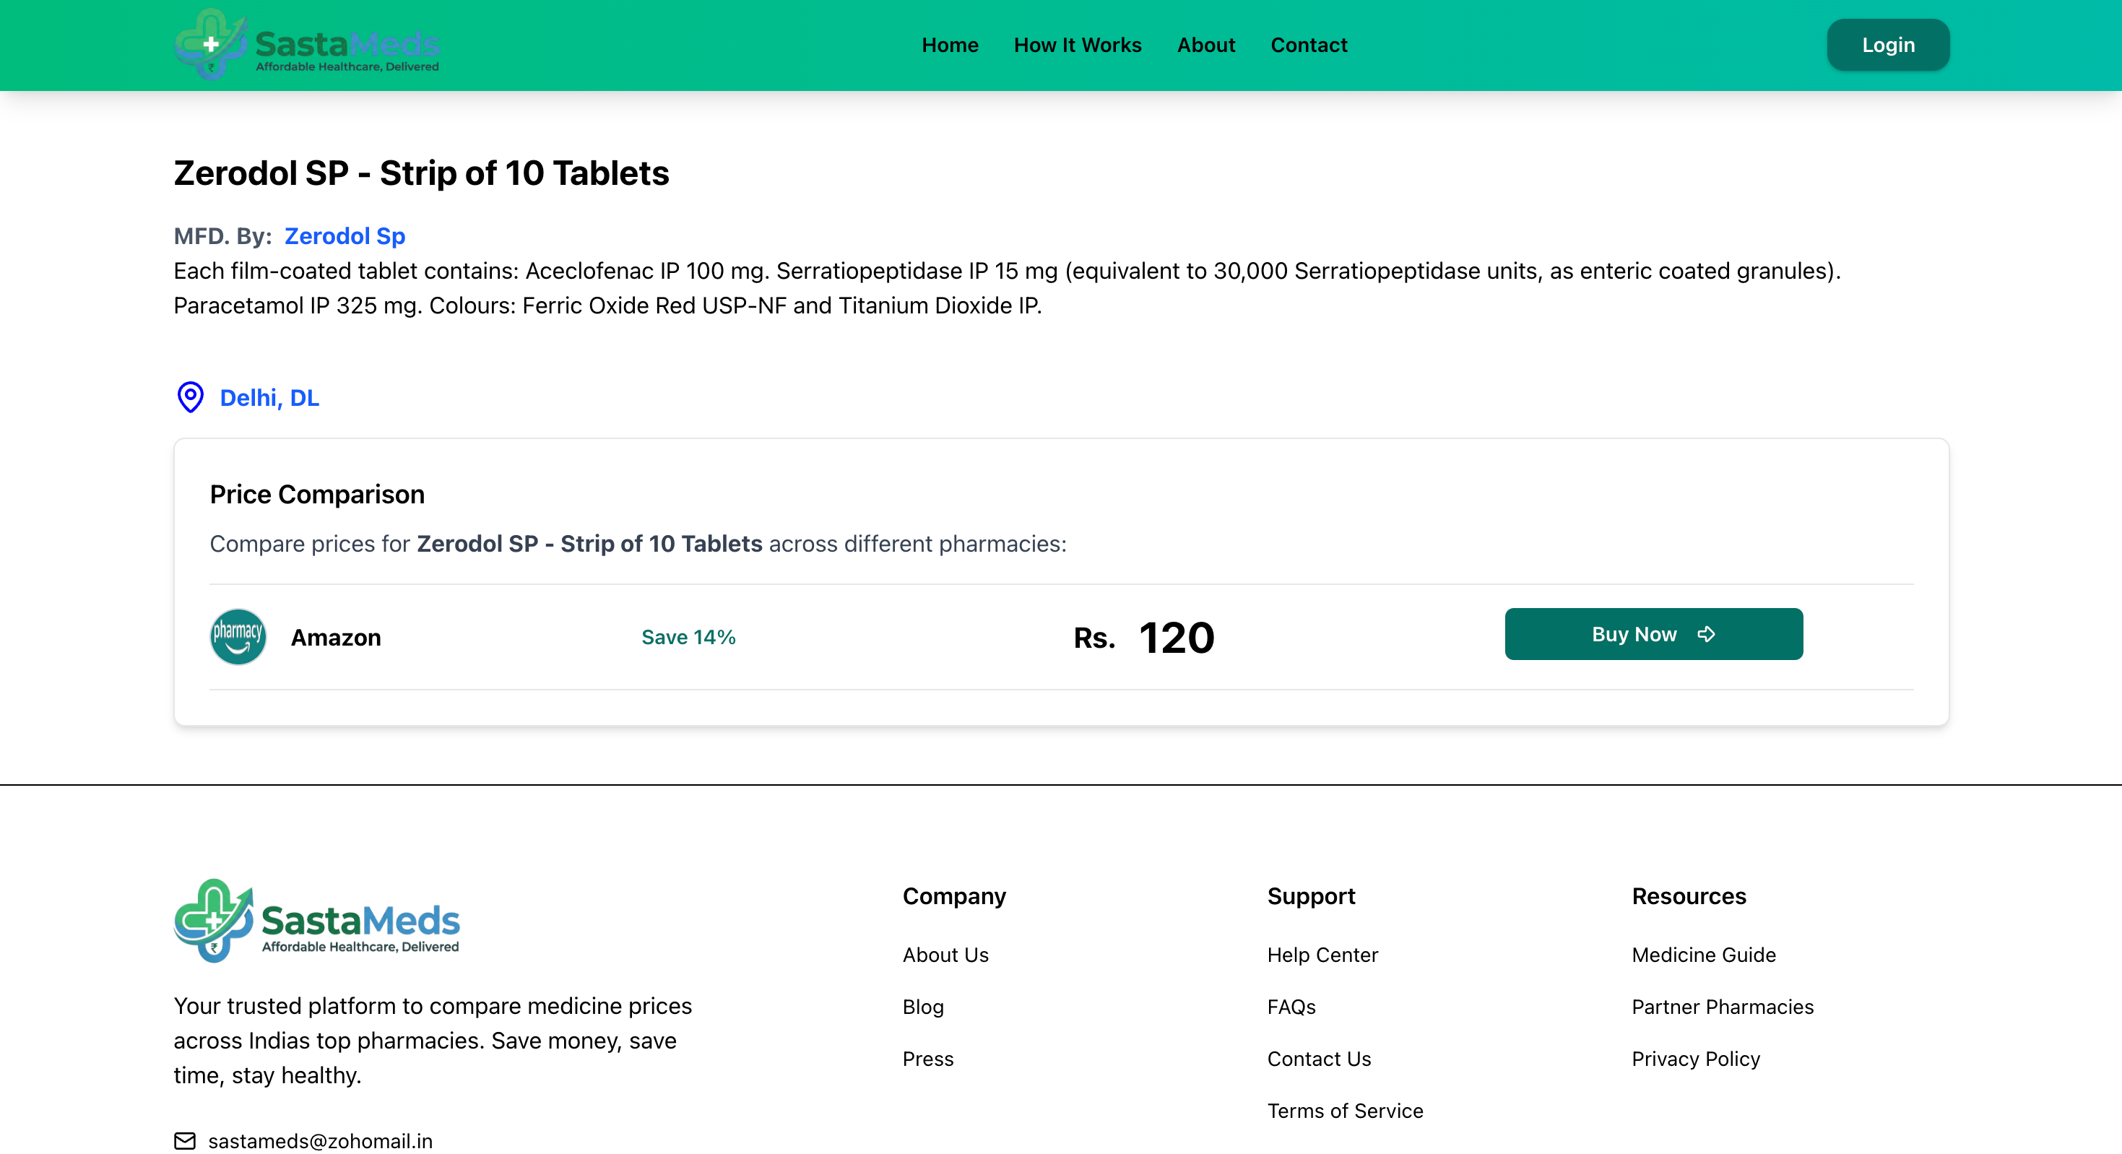
Task: Click the Resources footer heading
Action: (1689, 896)
